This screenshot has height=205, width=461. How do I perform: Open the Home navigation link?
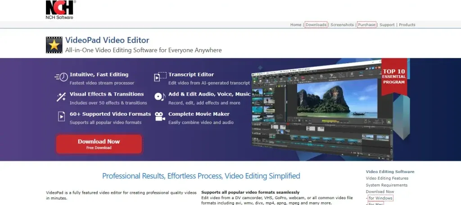[296, 25]
